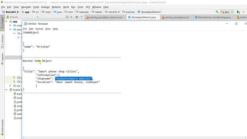Expand the manifests folder node
Screen dimensions: 247x139
[x=10, y=25]
